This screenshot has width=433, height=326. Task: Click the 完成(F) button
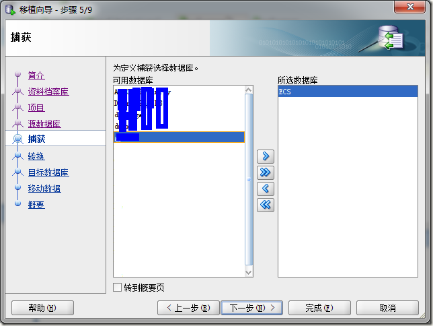click(x=319, y=308)
